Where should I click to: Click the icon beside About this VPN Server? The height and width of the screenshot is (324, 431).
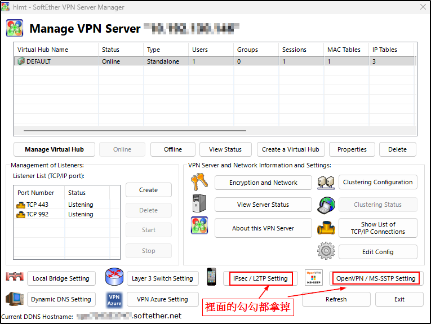pyautogui.click(x=199, y=225)
